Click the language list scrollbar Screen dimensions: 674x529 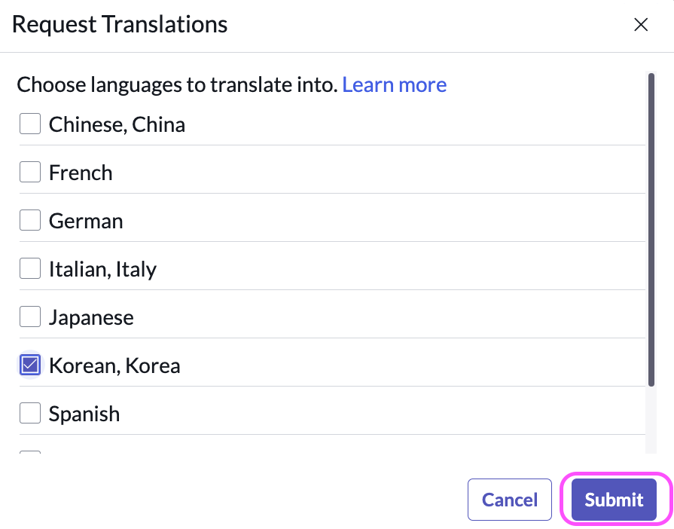(652, 226)
